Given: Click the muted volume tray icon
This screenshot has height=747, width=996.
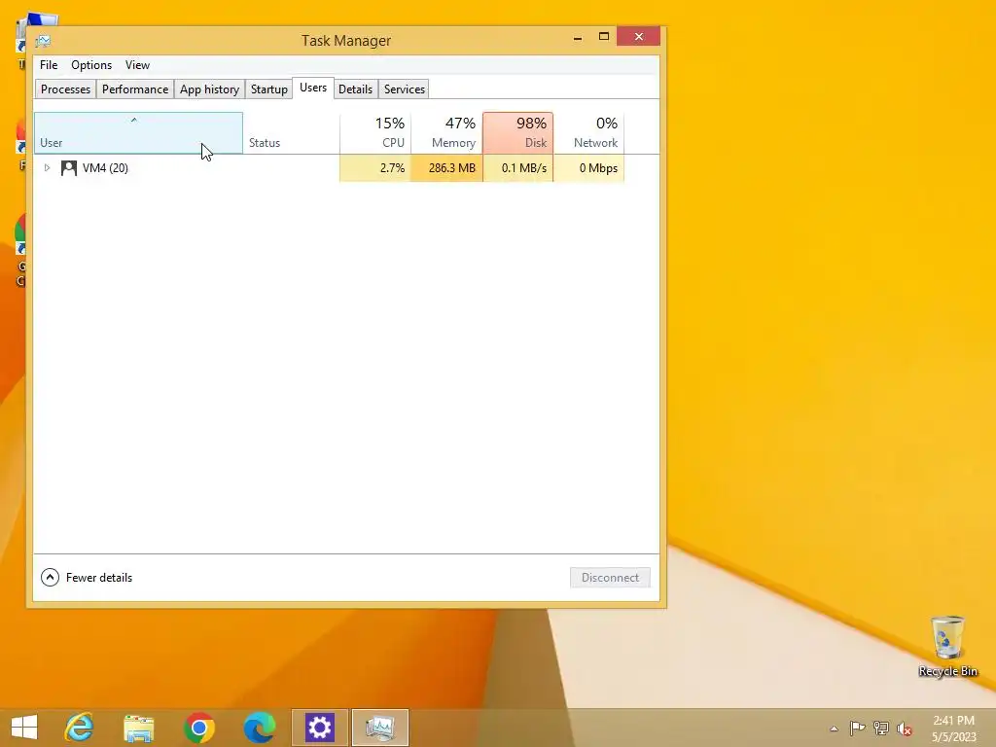Looking at the screenshot, I should [905, 729].
